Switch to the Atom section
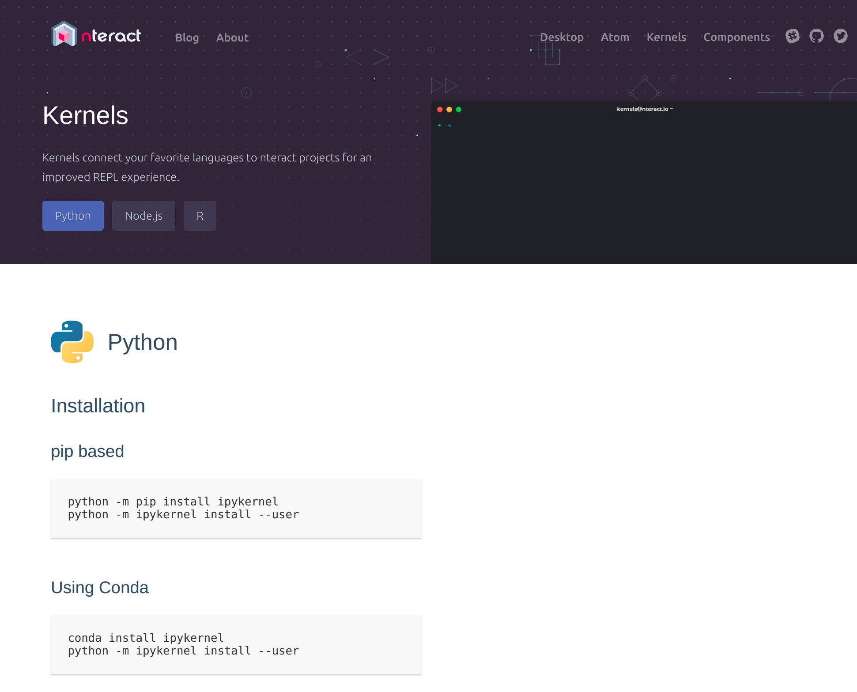Screen dimensions: 857x692 [x=615, y=37]
